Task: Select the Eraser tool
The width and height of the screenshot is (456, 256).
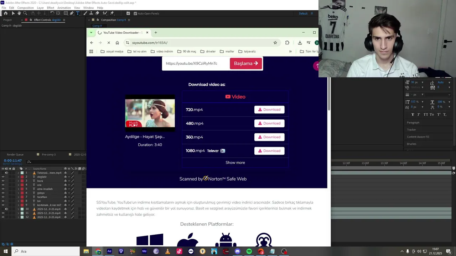Action: (97, 13)
